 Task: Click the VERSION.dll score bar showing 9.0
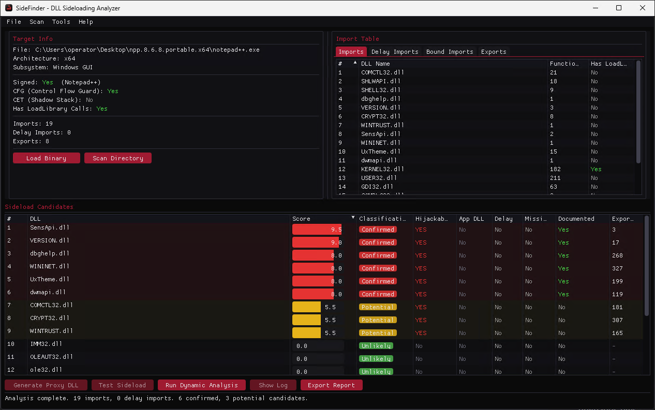[317, 242]
